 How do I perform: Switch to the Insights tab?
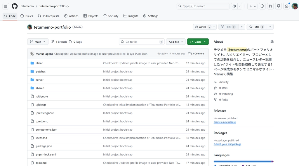click(x=131, y=16)
